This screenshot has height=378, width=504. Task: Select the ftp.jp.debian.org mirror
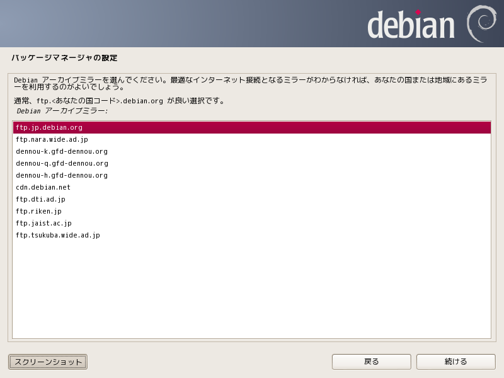pyautogui.click(x=49, y=128)
